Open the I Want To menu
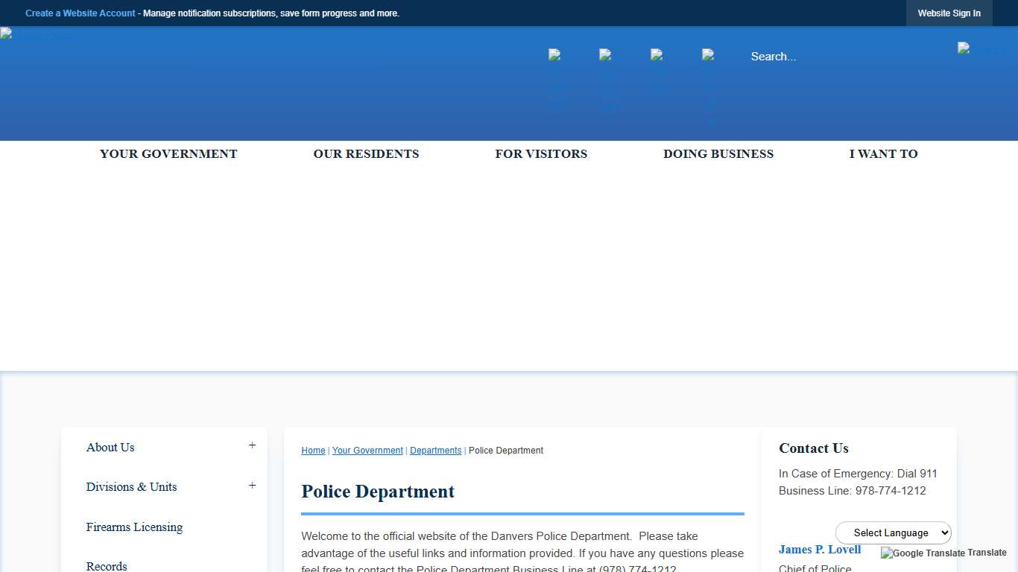Screen dimensions: 1018x572 click(883, 154)
